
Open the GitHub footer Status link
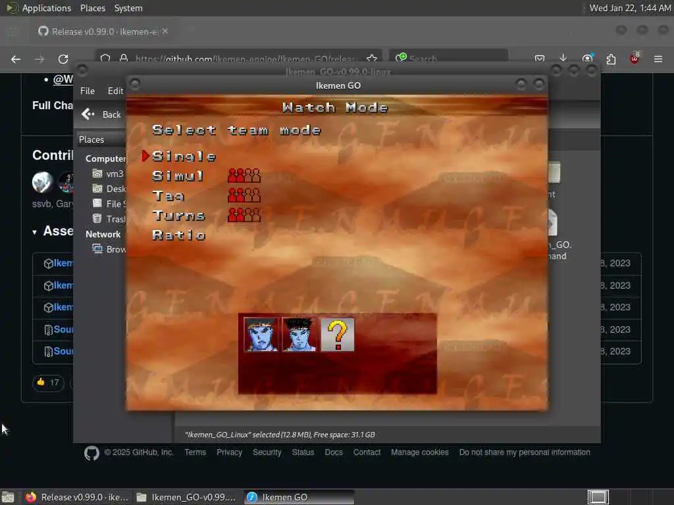303,452
